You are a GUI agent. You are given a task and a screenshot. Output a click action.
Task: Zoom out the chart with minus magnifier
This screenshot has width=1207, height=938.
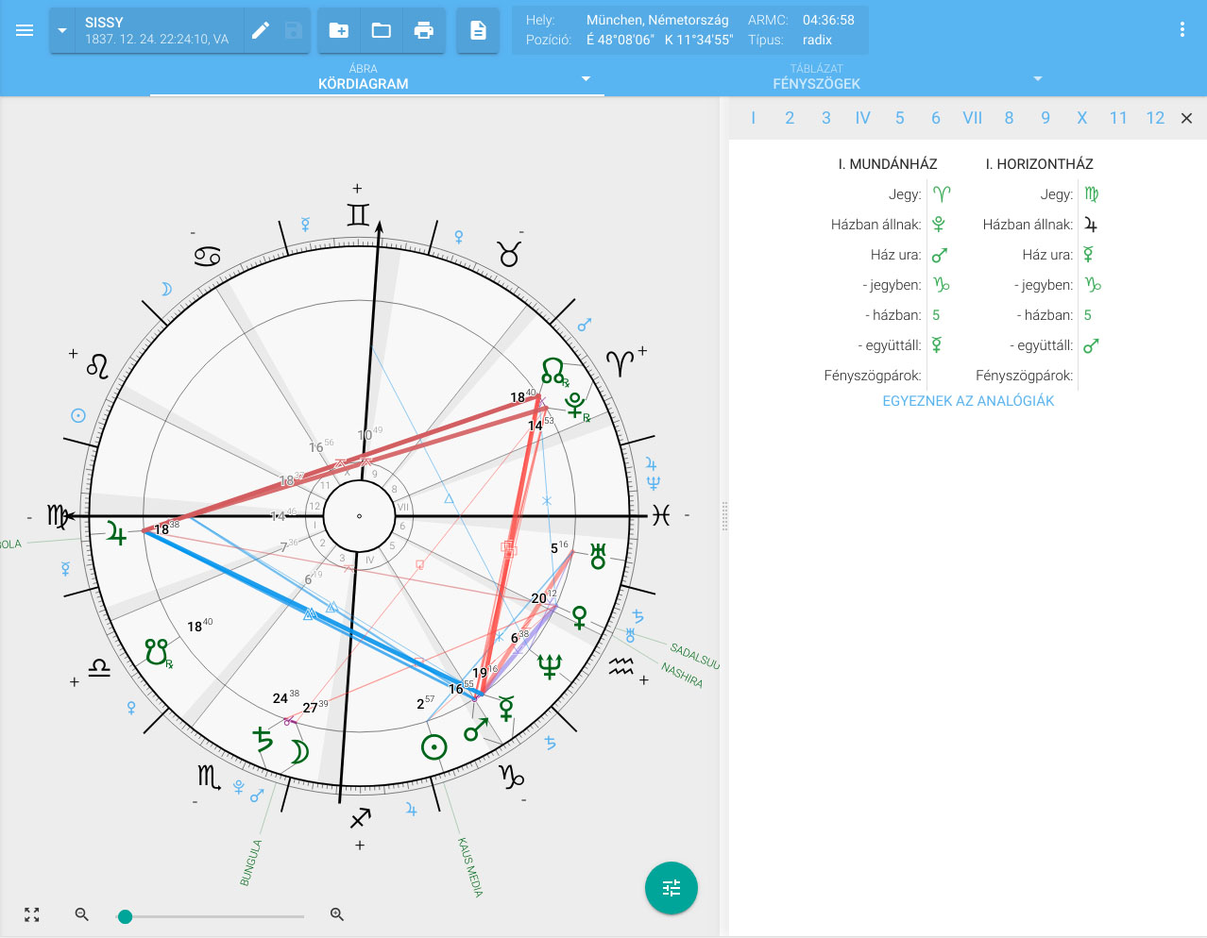pos(82,914)
